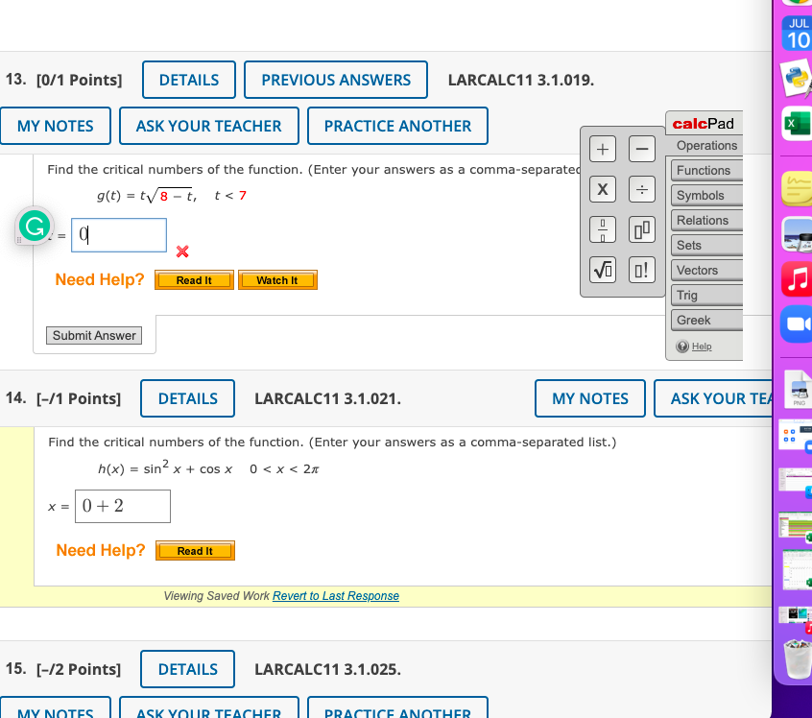The image size is (812, 718).
Task: Open Music app in the dock
Action: click(x=797, y=278)
